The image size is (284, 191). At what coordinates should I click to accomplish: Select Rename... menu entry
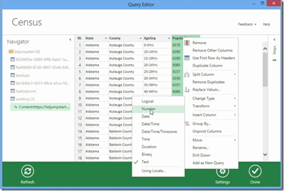coord(200,148)
